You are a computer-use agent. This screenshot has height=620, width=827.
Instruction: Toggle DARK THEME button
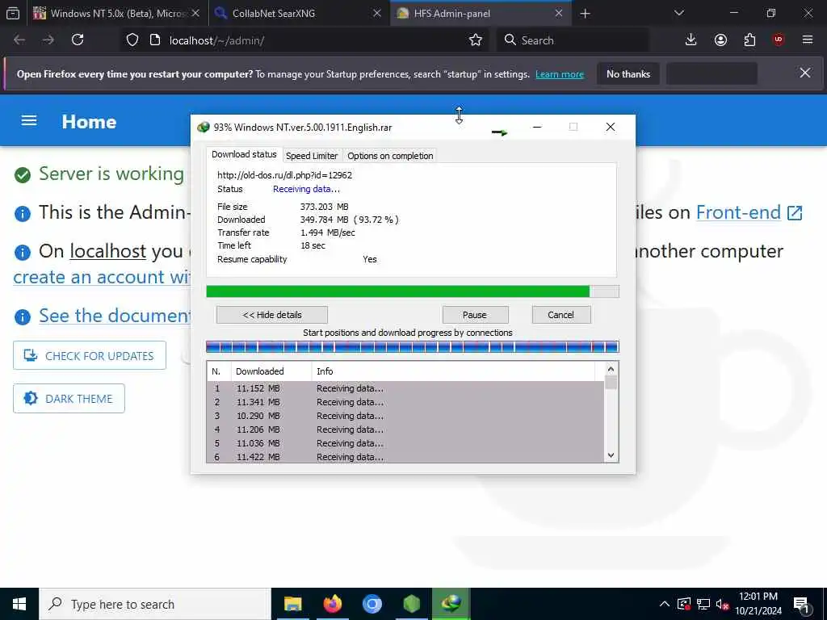click(69, 399)
